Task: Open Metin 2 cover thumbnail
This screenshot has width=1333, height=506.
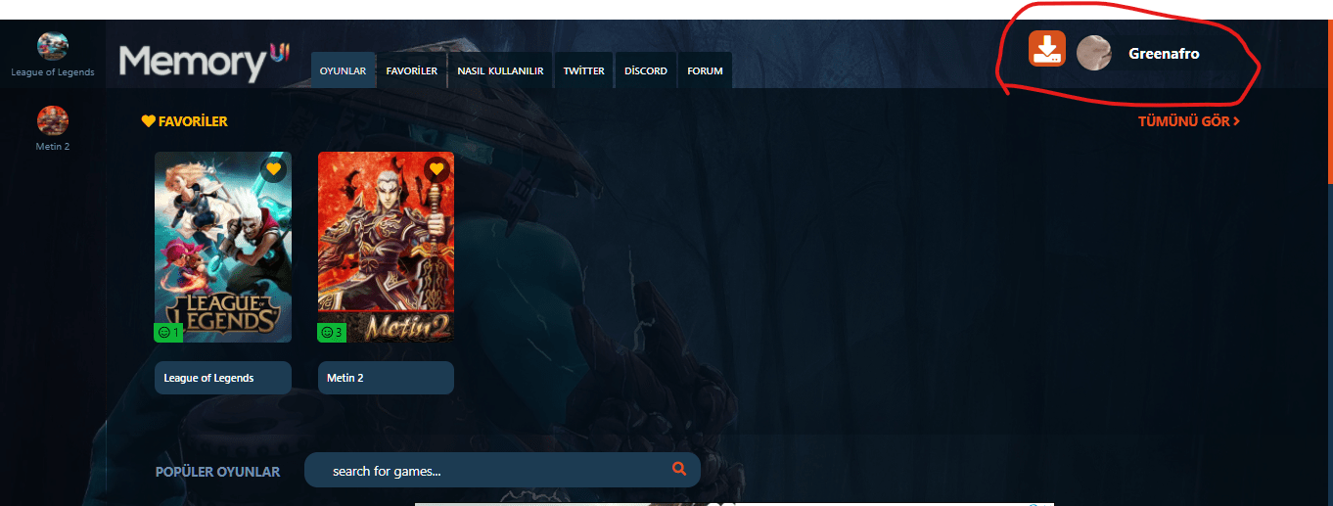Action: click(x=386, y=247)
